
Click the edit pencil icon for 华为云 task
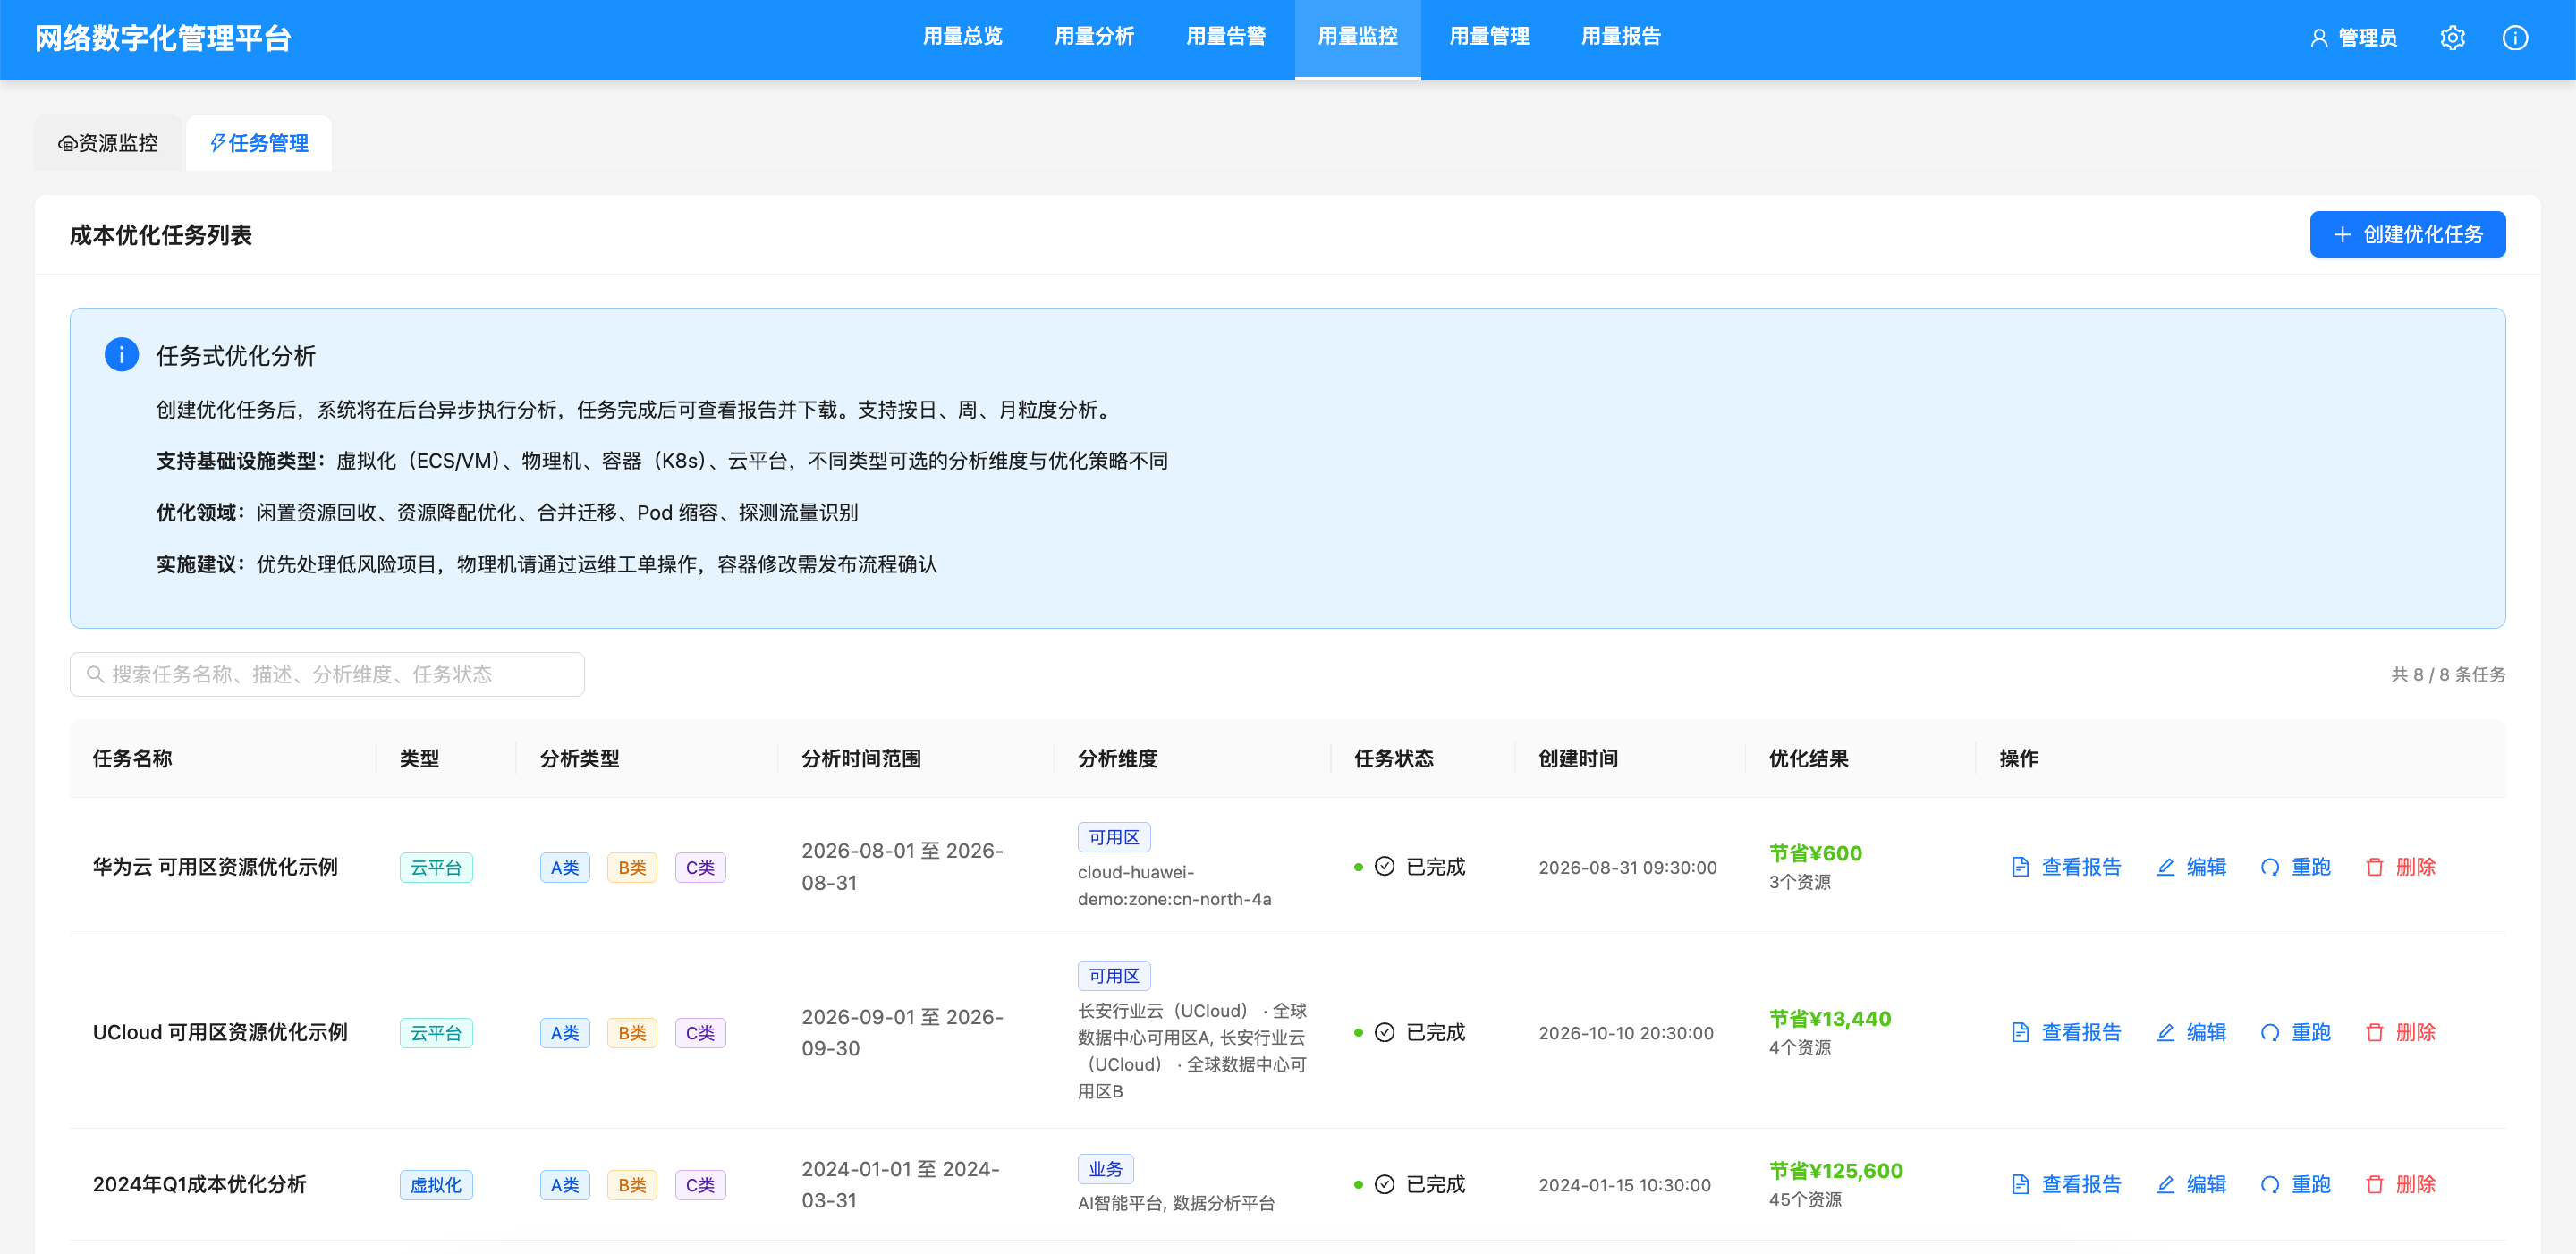[x=2166, y=867]
